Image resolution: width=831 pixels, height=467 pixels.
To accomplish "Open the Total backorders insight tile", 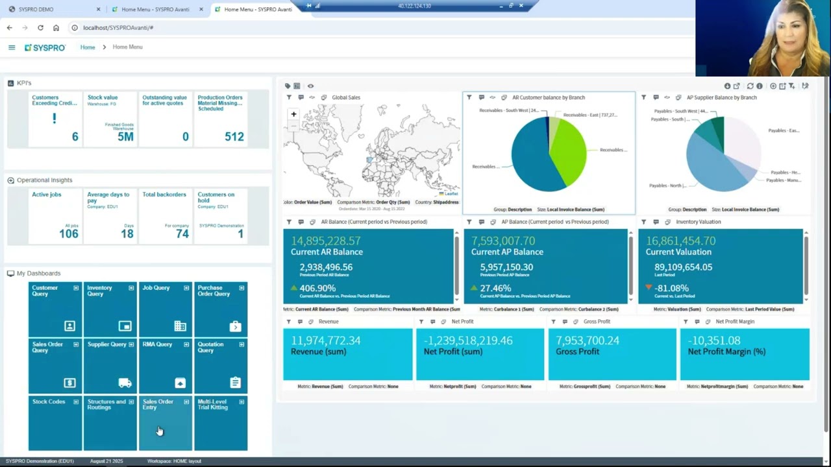I will click(x=166, y=216).
